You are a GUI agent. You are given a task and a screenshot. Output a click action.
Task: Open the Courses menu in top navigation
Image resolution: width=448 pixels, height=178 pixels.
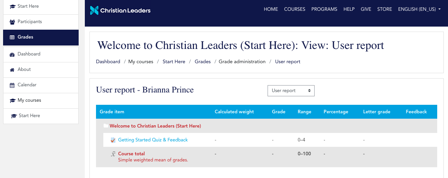(x=295, y=9)
